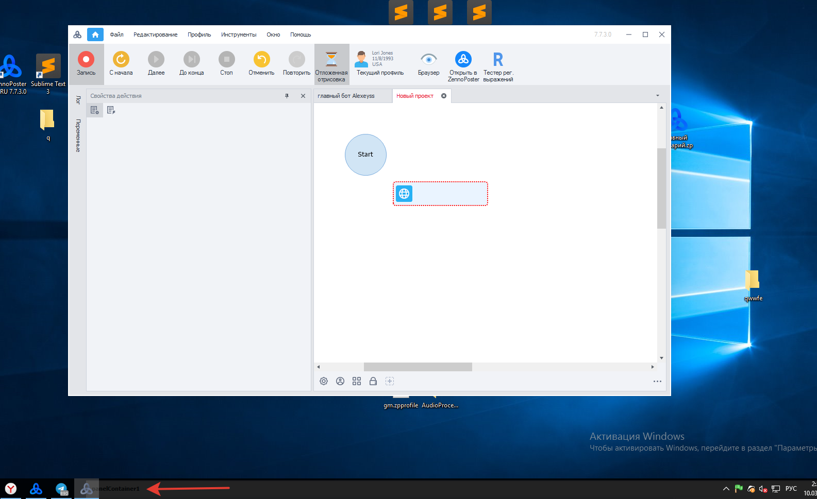Screen dimensions: 817x499
Task: Open the Переменные side tab
Action: [78, 135]
